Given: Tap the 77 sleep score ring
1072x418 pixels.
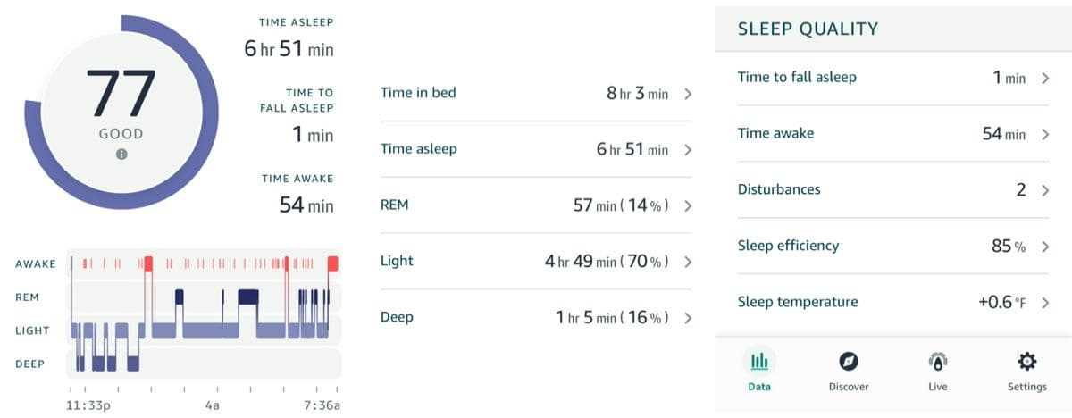Looking at the screenshot, I should (x=121, y=112).
